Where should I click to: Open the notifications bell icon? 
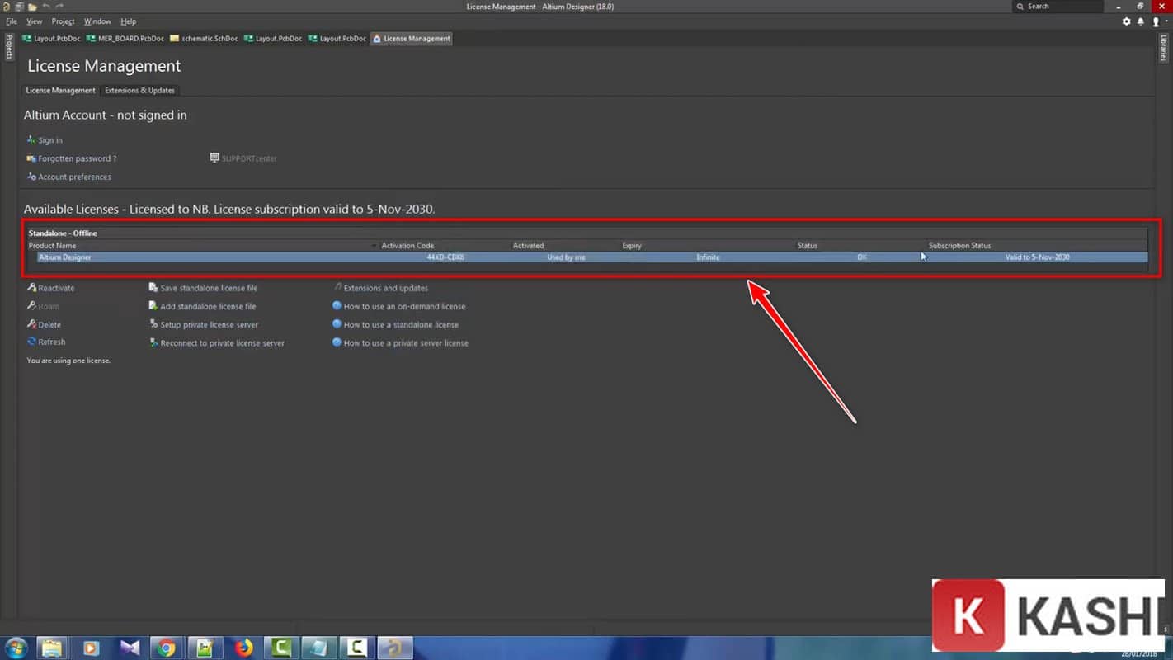pos(1141,22)
